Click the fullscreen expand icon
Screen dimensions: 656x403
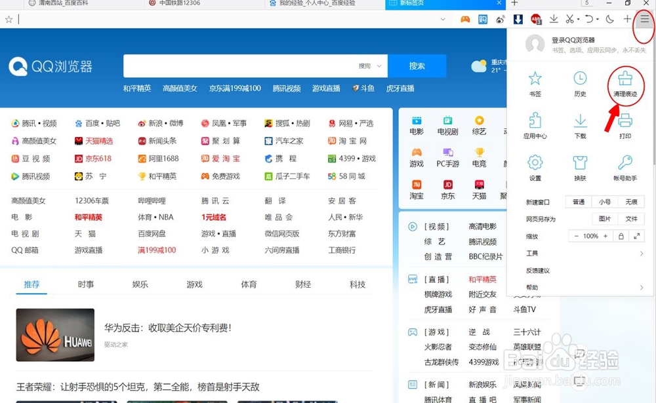coord(636,236)
